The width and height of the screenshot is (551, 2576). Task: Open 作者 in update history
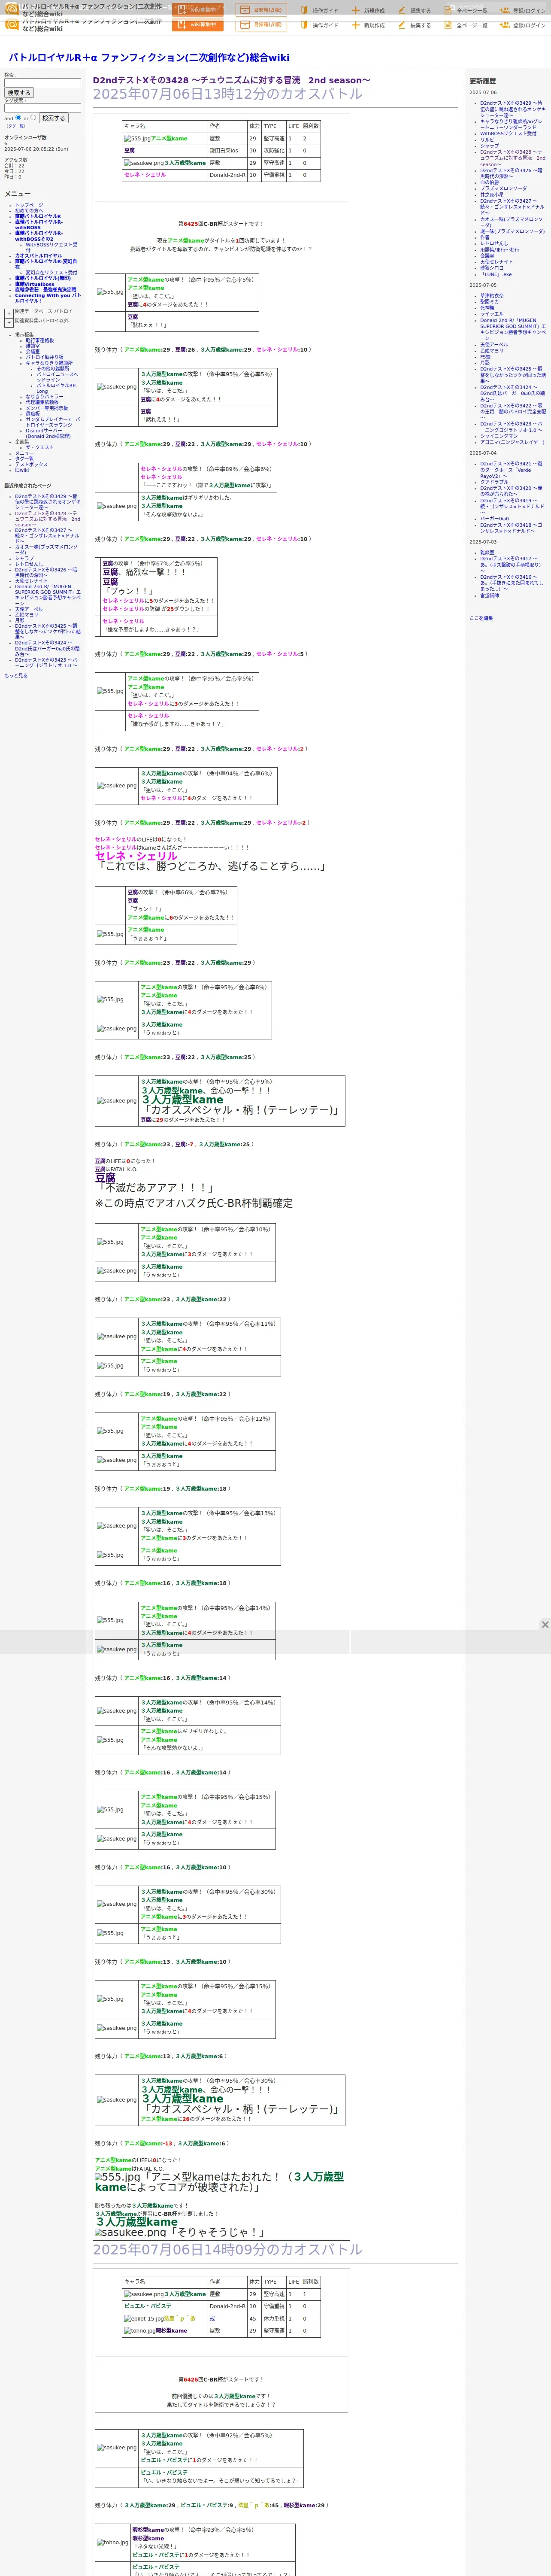485,238
